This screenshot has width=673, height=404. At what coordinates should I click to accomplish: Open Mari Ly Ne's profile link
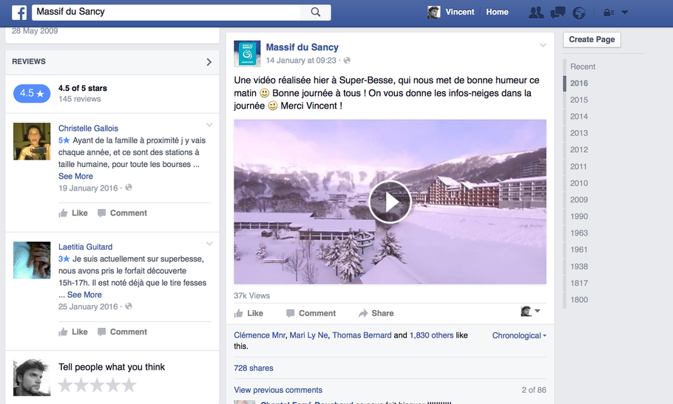(308, 335)
